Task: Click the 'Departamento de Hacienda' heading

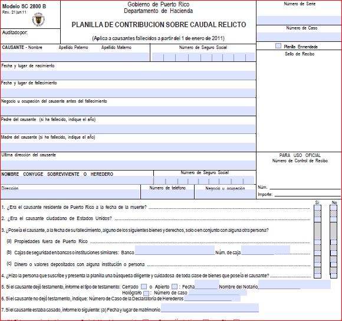Action: (x=159, y=11)
